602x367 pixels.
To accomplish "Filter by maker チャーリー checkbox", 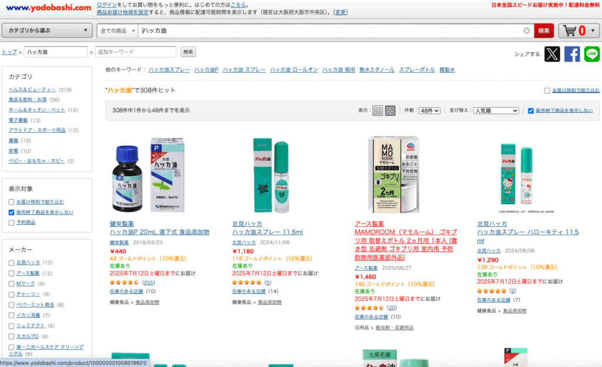I will (12, 295).
